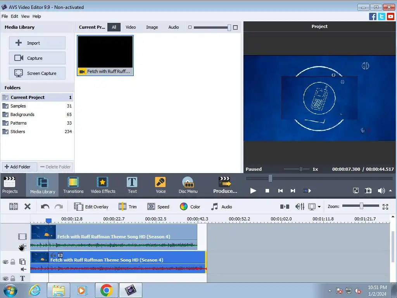Open the File menu
Screen dimensions: 397x298
5,16
